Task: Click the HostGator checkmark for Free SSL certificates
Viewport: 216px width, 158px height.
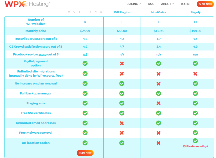Action: (159, 113)
